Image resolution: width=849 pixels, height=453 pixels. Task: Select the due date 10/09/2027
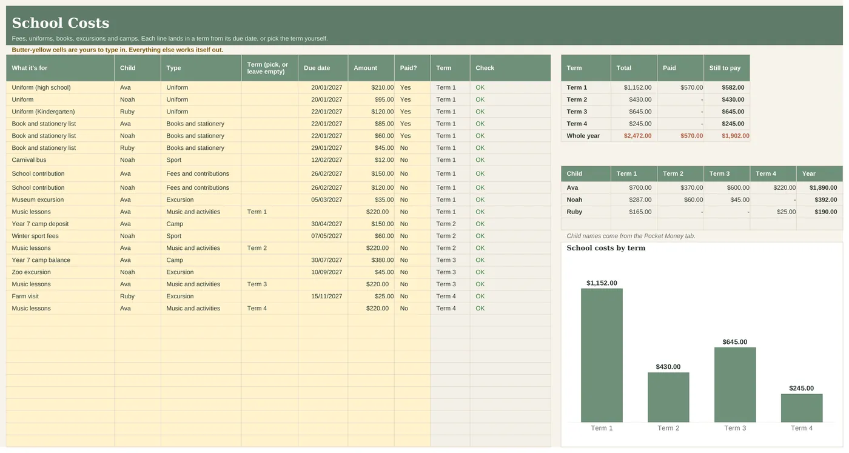323,272
